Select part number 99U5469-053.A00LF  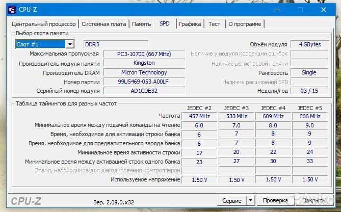144,82
